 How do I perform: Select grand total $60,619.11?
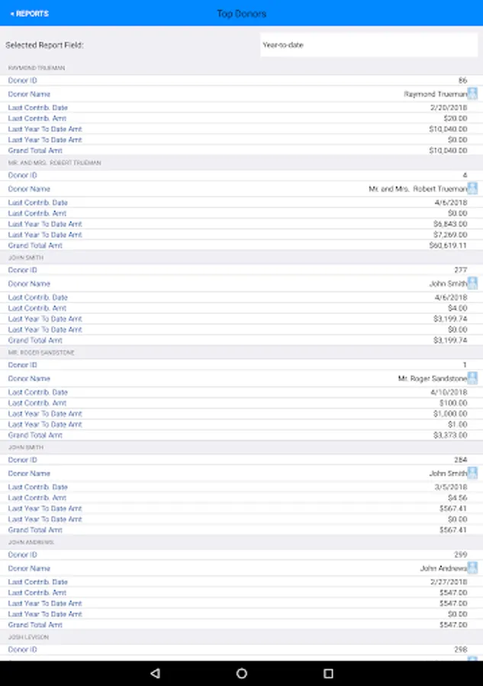(x=448, y=245)
